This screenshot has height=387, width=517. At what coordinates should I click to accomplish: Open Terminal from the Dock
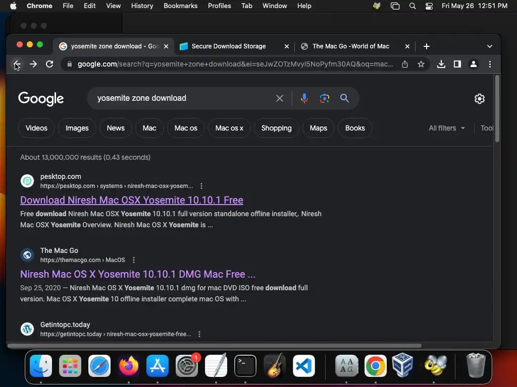[x=245, y=366]
